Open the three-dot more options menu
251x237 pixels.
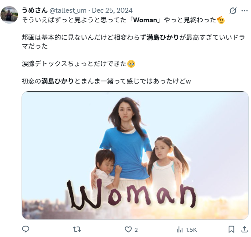tap(244, 10)
